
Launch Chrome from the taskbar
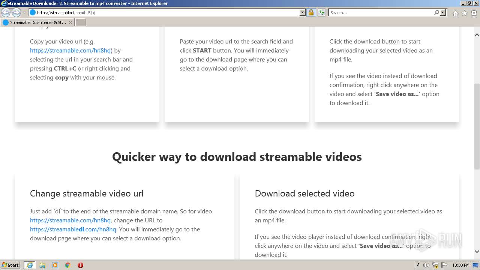point(68,265)
